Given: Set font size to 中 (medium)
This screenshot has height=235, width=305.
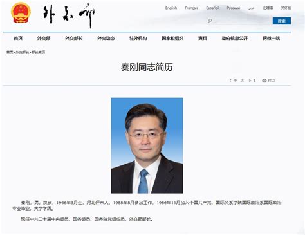Looking at the screenshot, I should [236, 80].
